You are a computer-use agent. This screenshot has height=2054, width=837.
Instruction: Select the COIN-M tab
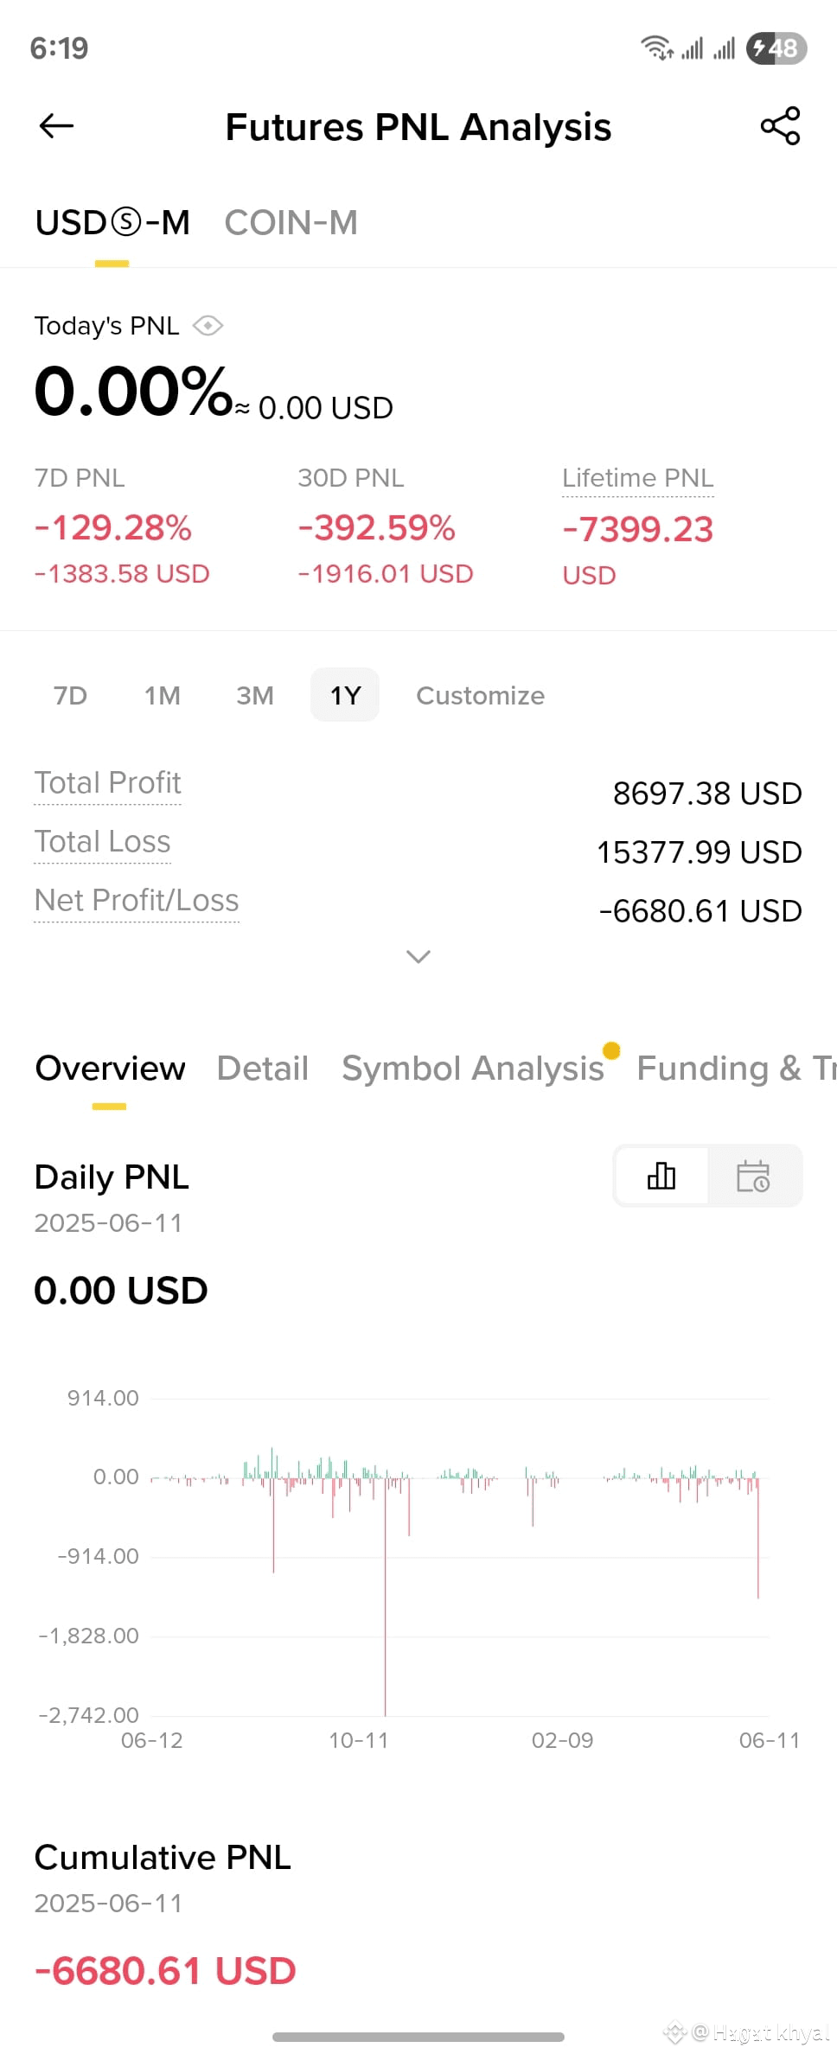click(291, 223)
